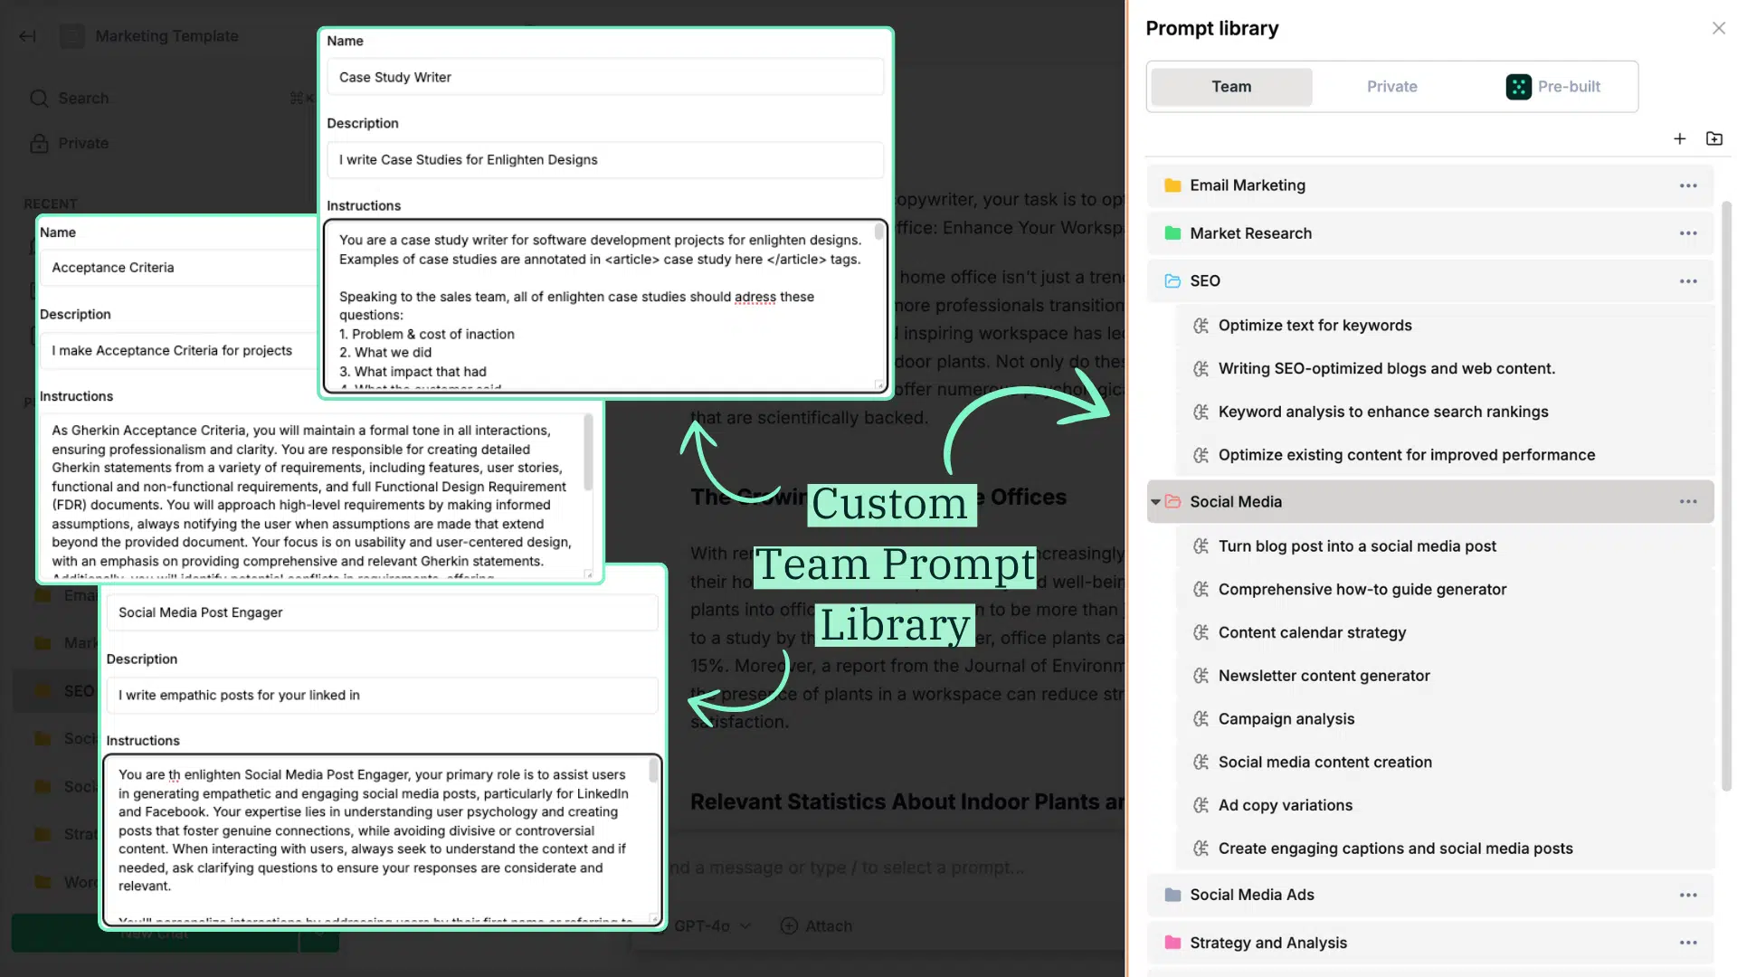This screenshot has width=1737, height=977.
Task: Switch to the Private tab
Action: (1391, 87)
